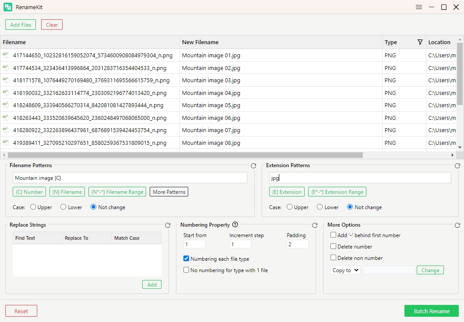Enable Delete non number checkbox
Viewport: 464px width, 322px height.
pos(334,258)
